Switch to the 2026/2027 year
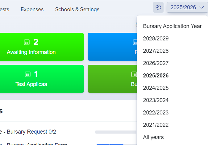 click(x=156, y=63)
